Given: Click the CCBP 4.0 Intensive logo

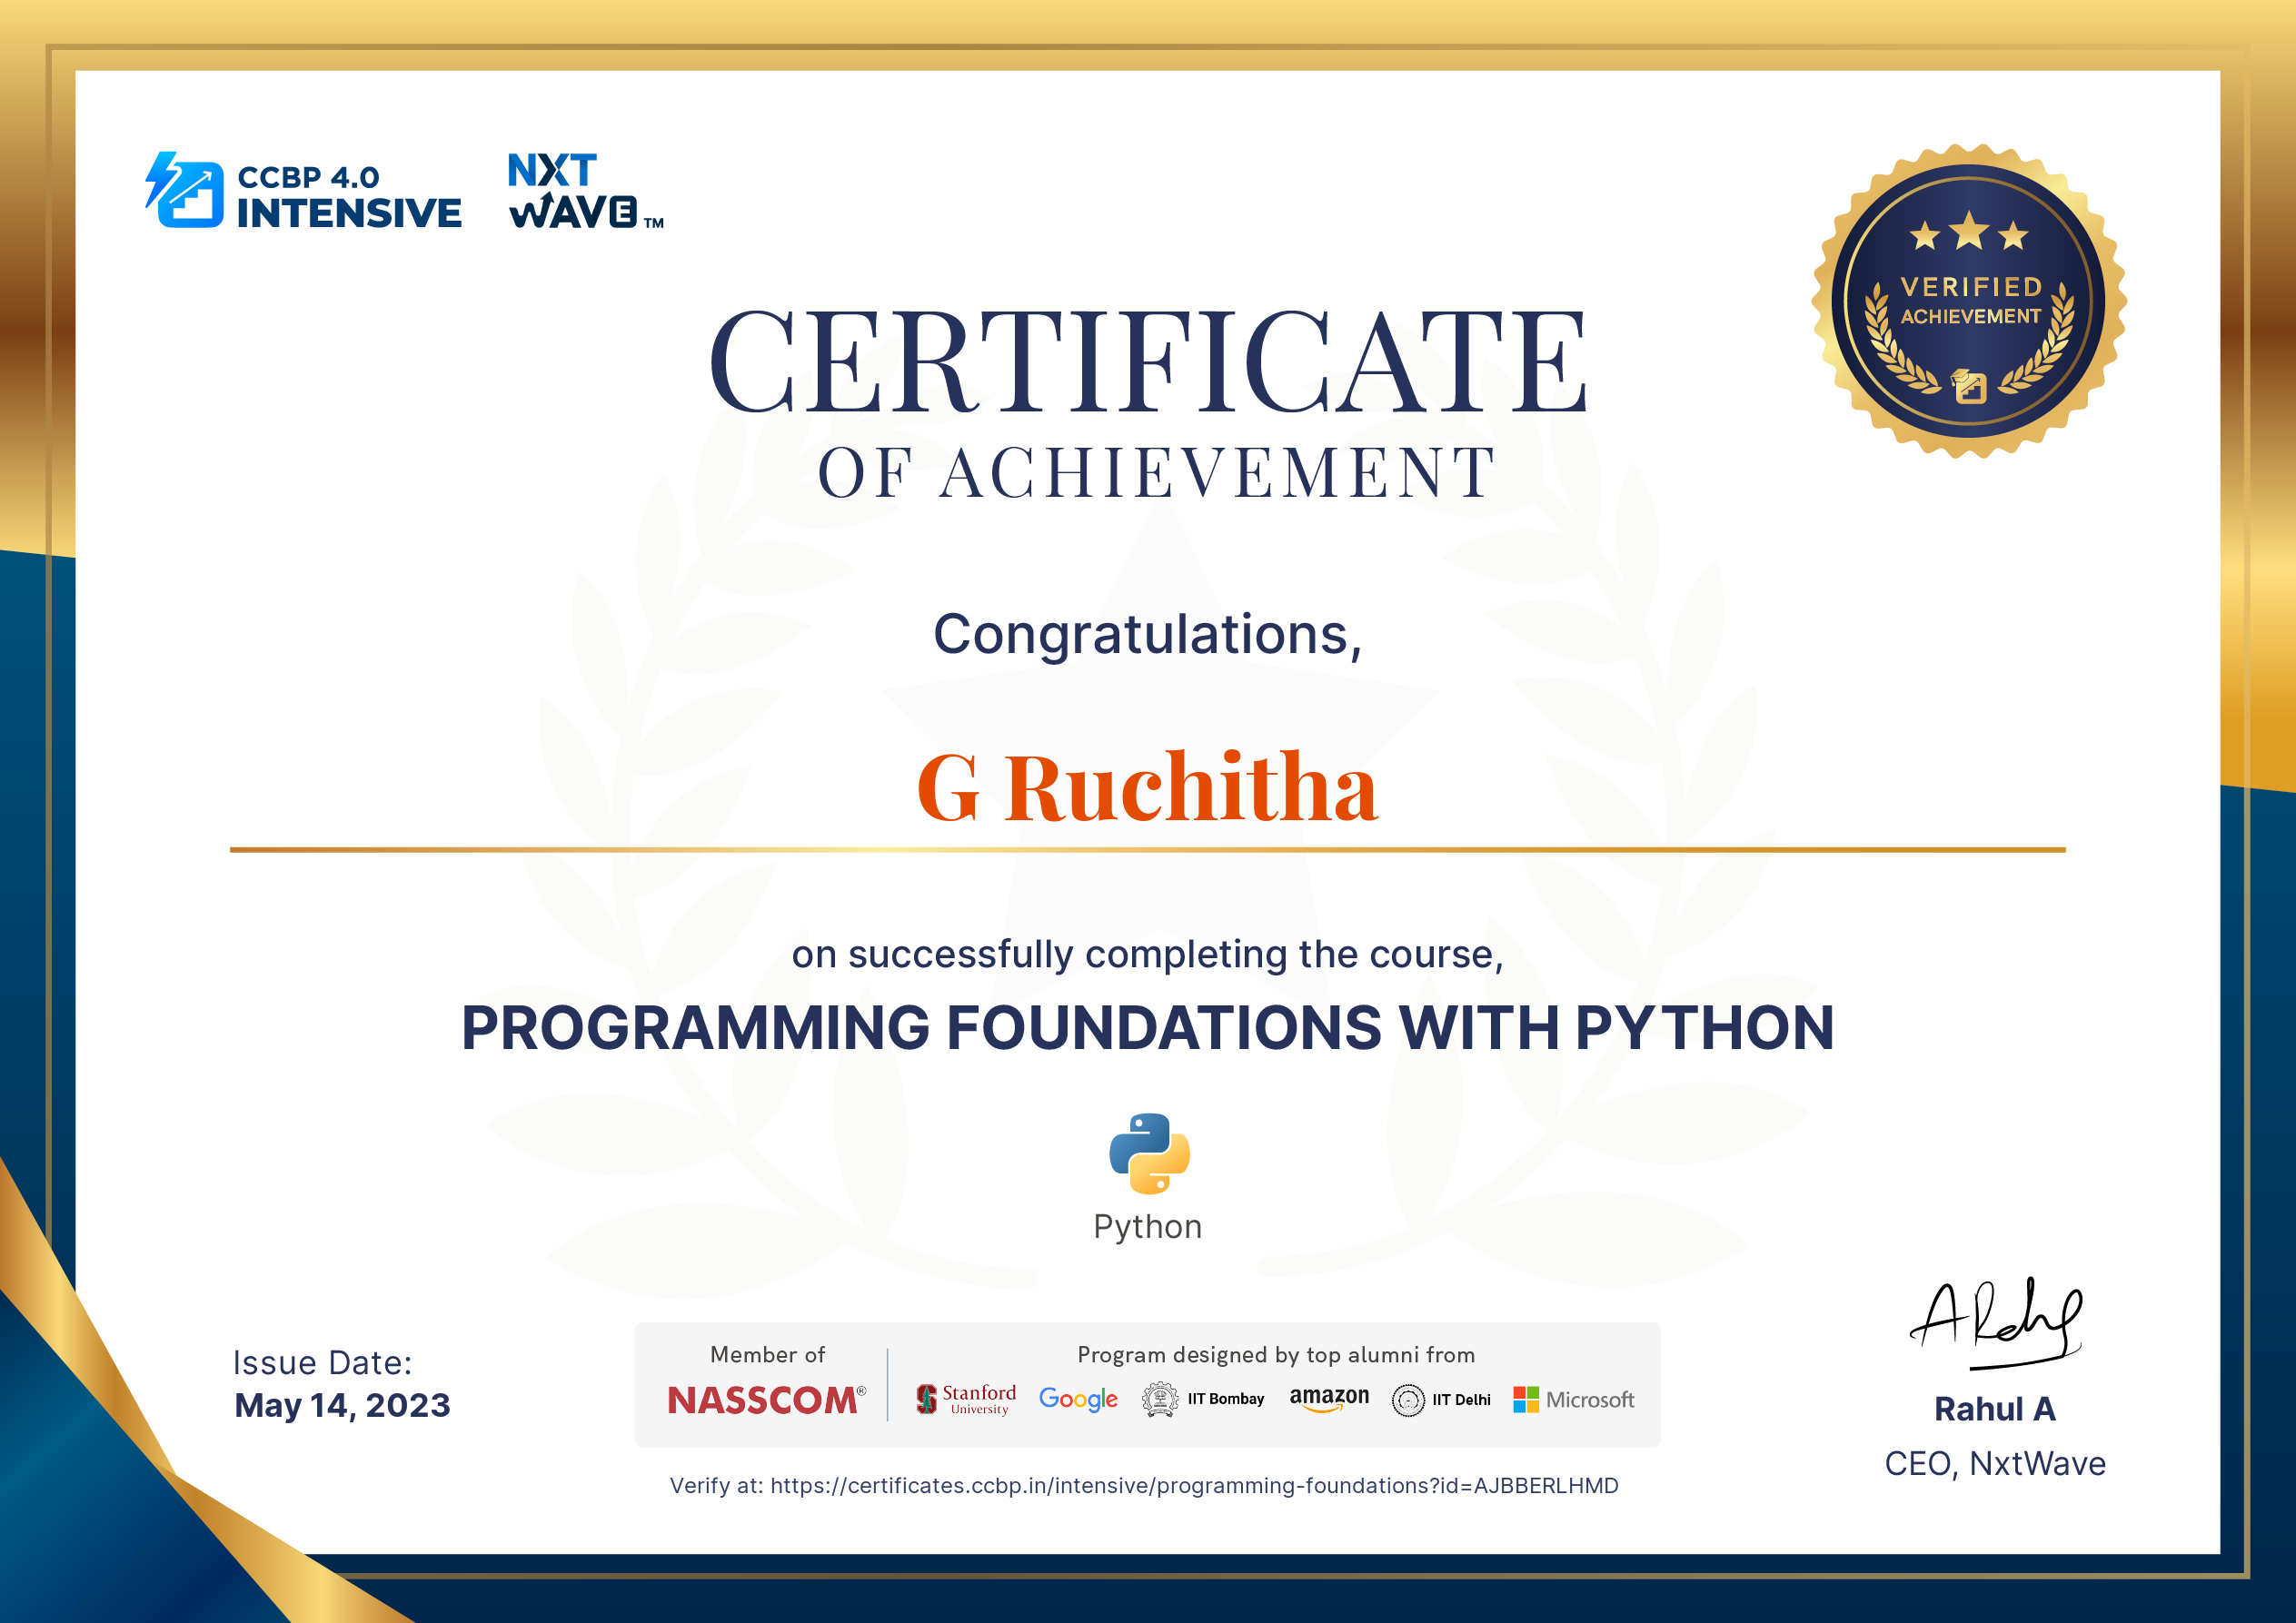Looking at the screenshot, I should pos(303,189).
